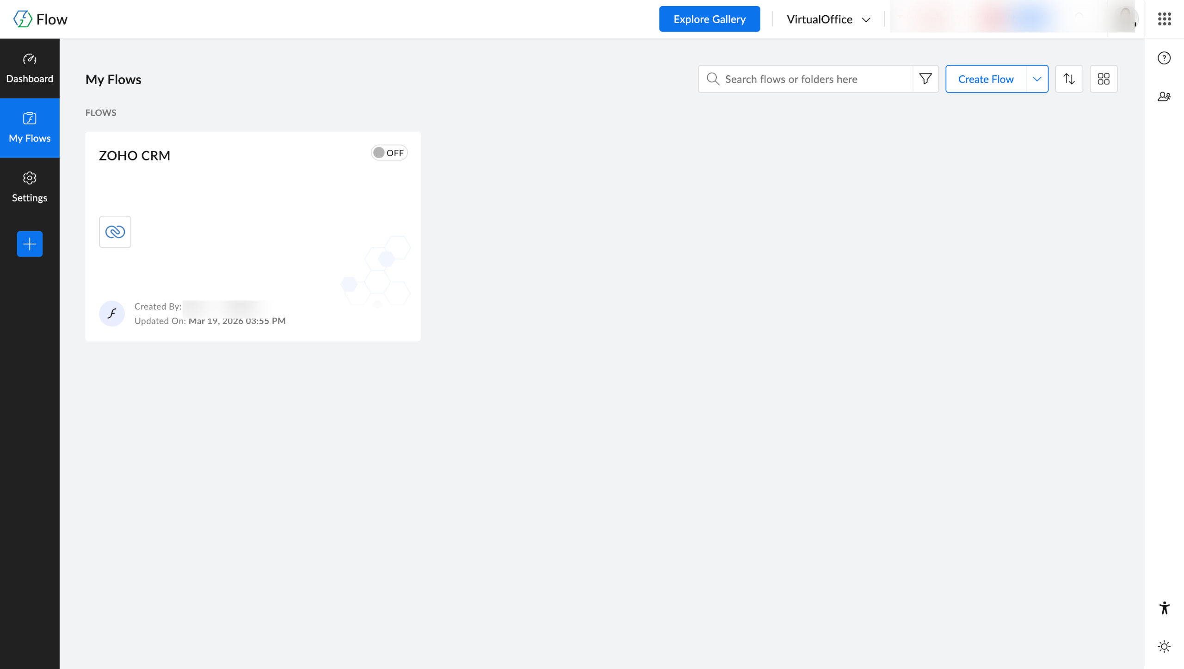Image resolution: width=1184 pixels, height=669 pixels.
Task: Open the VirtualOffice organization dropdown
Action: pos(828,19)
